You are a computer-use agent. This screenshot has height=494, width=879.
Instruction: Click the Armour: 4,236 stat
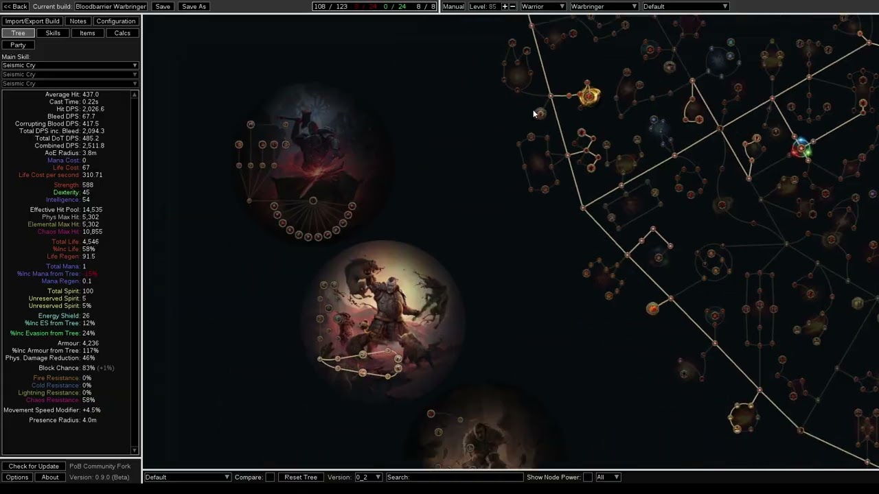[x=78, y=343]
